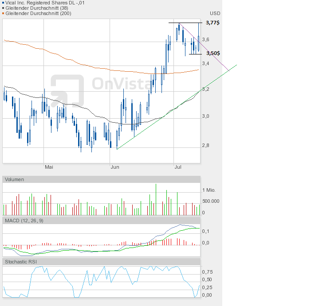Click the 0,50 Stochastic RSI axis label
Image resolution: width=311 pixels, height=306 pixels.
207,280
